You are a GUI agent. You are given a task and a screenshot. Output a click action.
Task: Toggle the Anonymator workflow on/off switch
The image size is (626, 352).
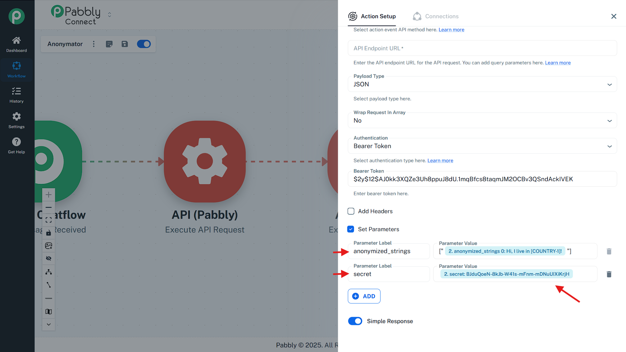point(144,44)
